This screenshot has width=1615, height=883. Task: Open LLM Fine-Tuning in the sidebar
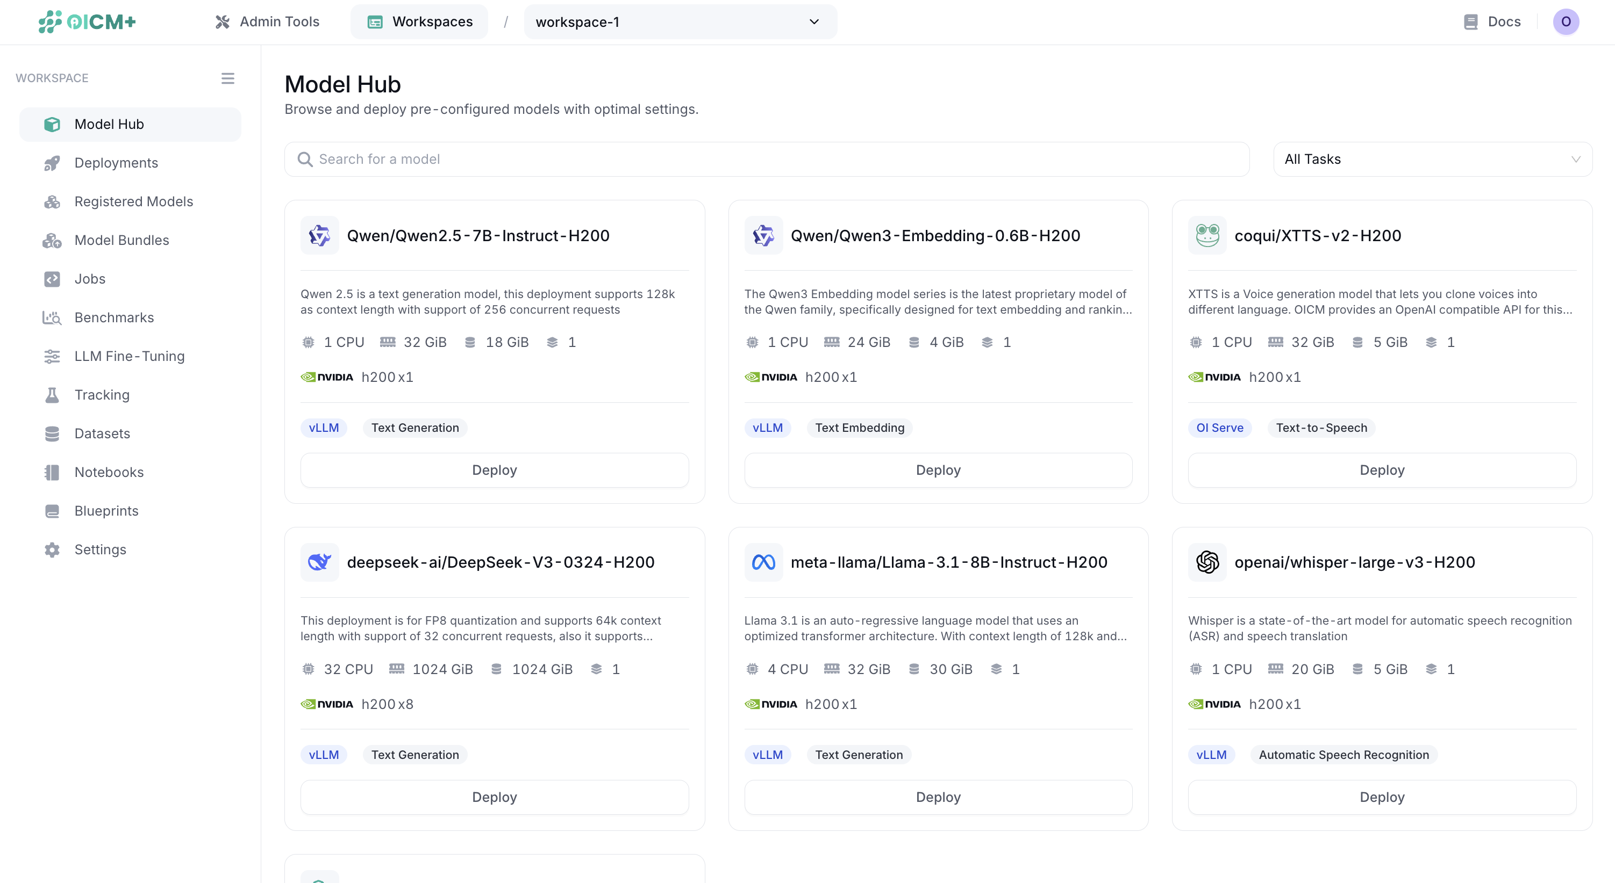tap(129, 356)
